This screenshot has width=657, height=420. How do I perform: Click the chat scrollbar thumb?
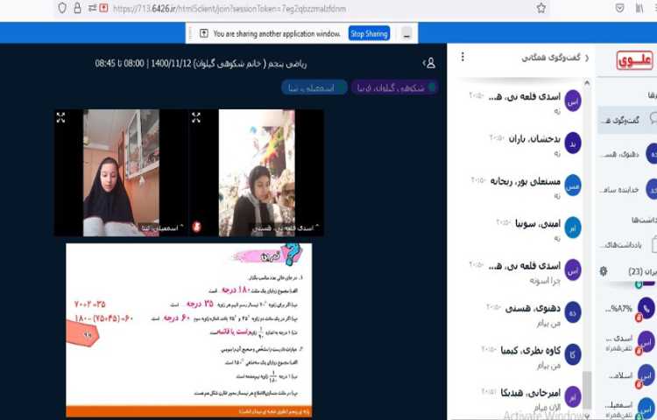(x=588, y=389)
